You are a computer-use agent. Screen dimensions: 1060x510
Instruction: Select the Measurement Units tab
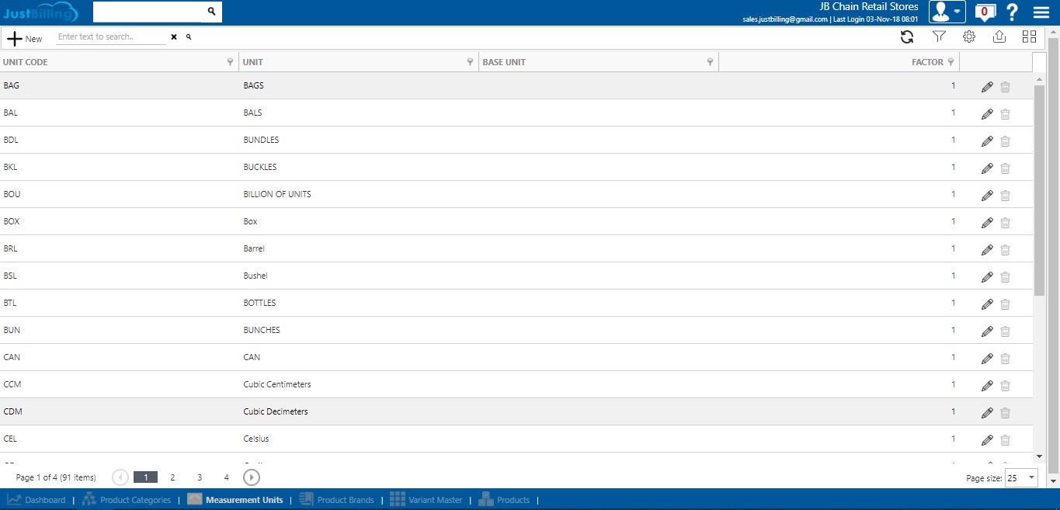point(235,500)
